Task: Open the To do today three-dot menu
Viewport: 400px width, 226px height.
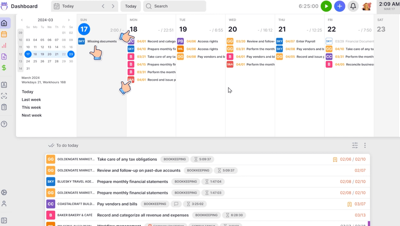Action: tap(365, 145)
